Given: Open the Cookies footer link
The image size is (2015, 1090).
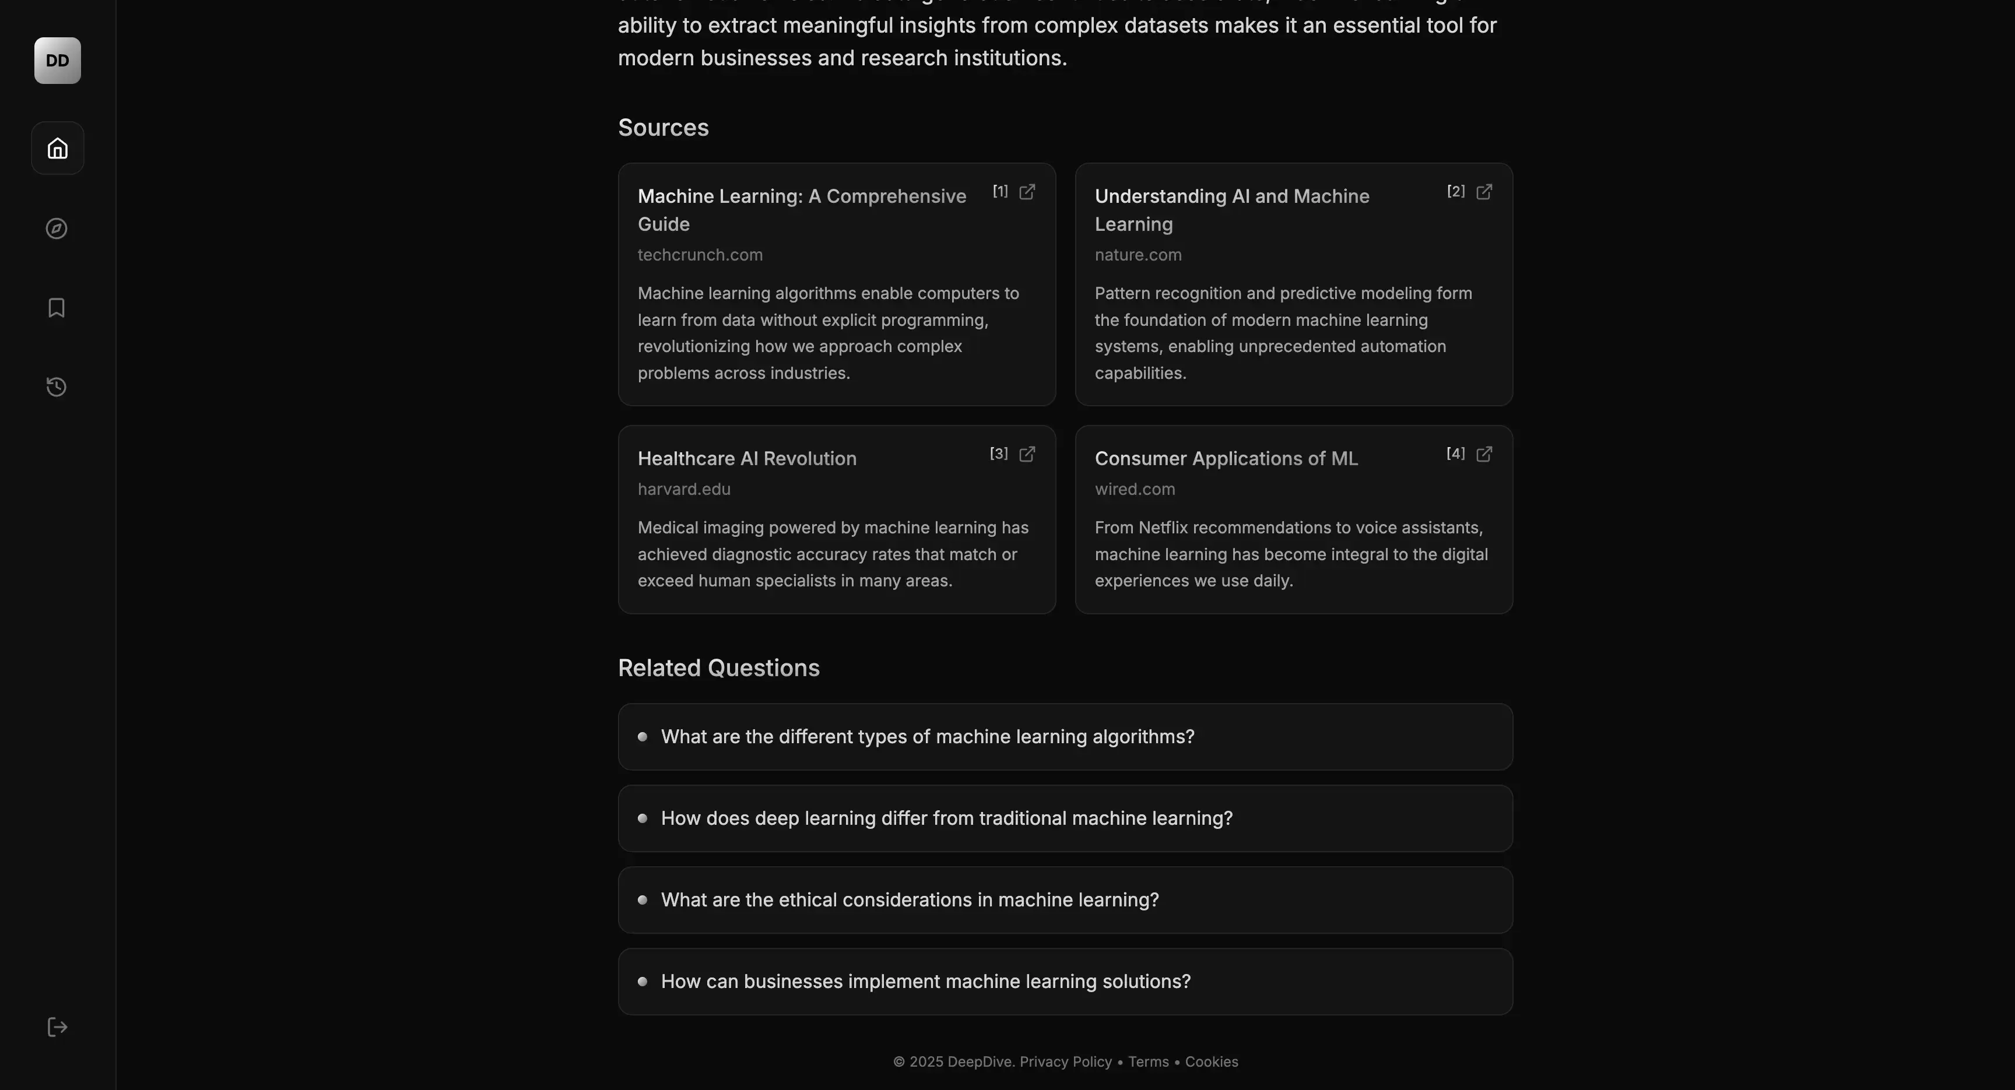Looking at the screenshot, I should click(1211, 1062).
